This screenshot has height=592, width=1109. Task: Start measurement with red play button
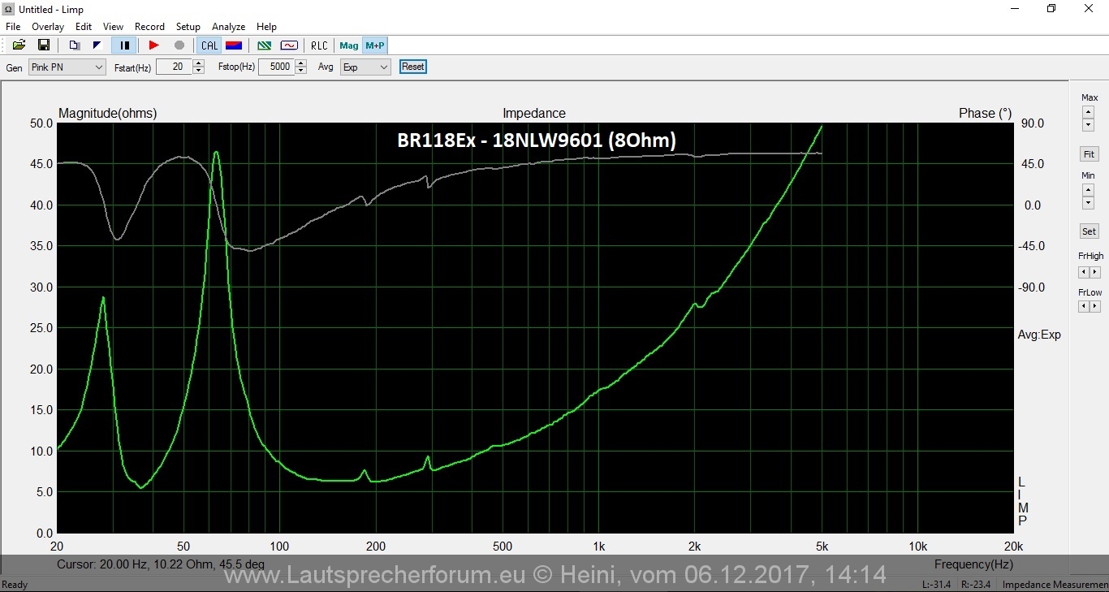[153, 45]
